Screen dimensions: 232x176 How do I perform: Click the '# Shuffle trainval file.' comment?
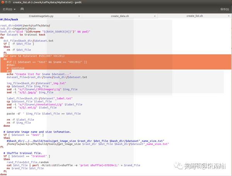tap(23, 153)
